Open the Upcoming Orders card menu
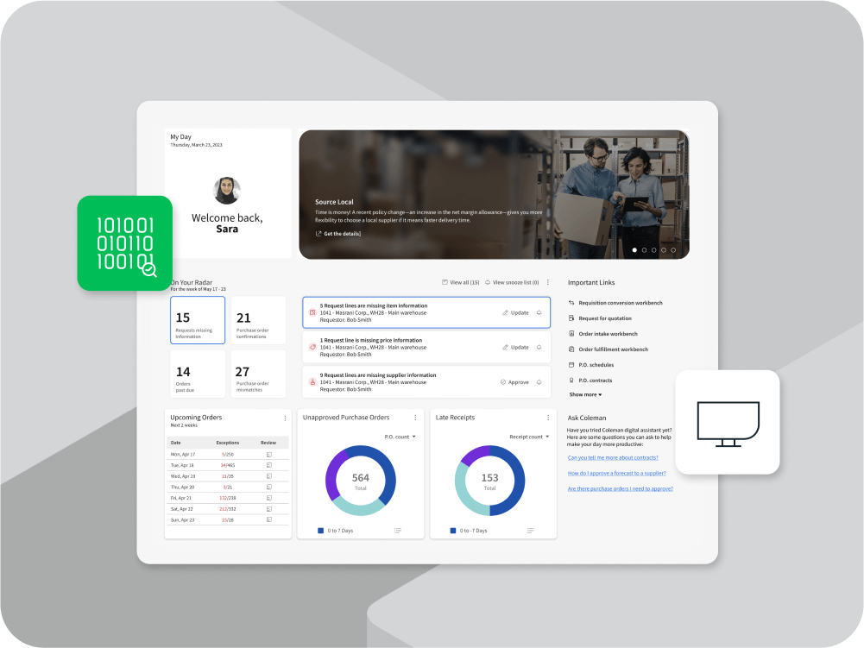This screenshot has width=864, height=648. pos(285,418)
